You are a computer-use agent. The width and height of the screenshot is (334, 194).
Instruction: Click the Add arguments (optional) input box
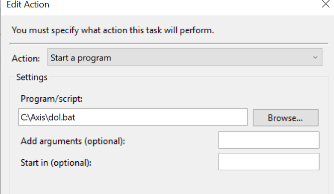pyautogui.click(x=269, y=140)
